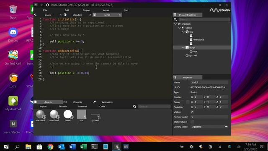This screenshot has height=151, width=268.
Task: Click the Scale Z value field
Action: [x=224, y=102]
